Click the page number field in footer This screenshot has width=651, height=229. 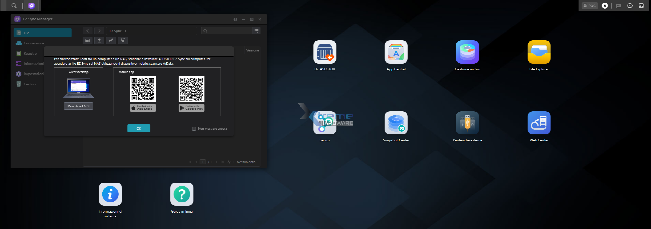(x=203, y=162)
